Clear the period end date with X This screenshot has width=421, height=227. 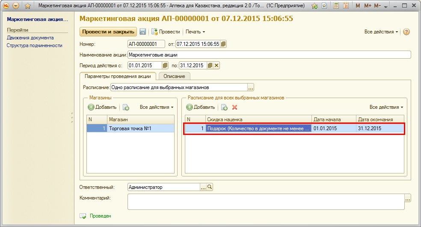[216, 66]
